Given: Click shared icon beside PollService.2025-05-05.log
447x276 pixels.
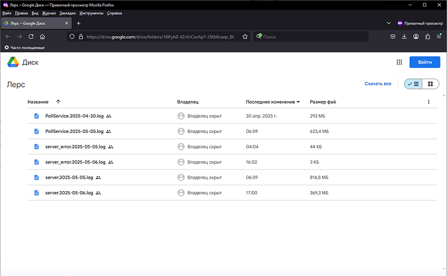Looking at the screenshot, I should 108,132.
